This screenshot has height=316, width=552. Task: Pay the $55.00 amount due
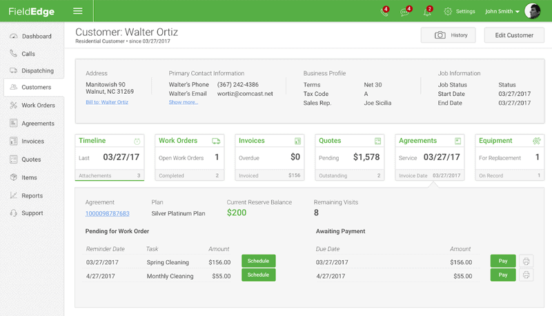503,275
